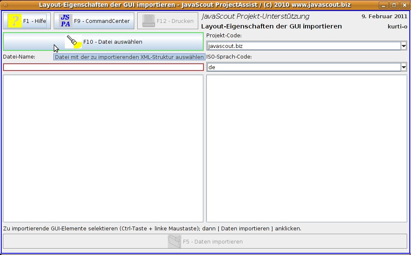411x255 pixels.
Task: Click the greyed-out printer icon
Action: (149, 21)
